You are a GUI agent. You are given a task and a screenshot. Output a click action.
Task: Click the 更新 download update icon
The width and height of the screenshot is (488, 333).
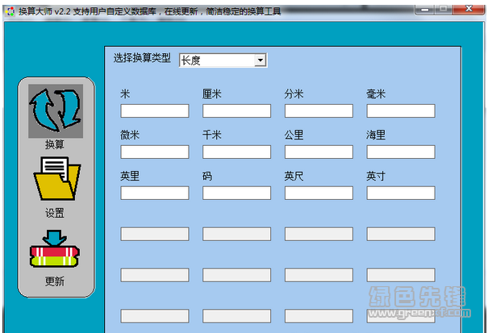tap(55, 248)
